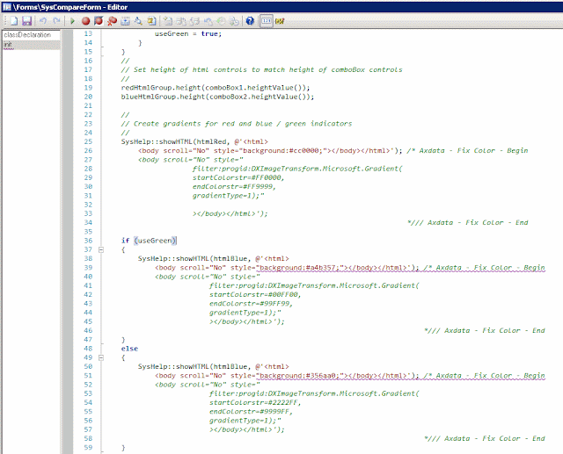Click 'startColorstr=#00FF00' on line 42
This screenshot has width=563, height=454.
255,294
